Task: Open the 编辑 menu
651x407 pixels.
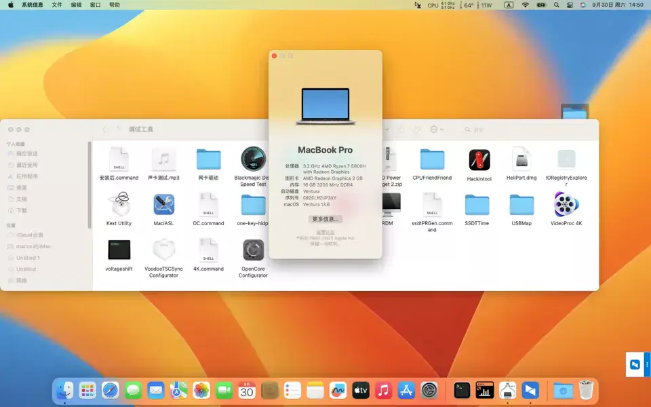Action: click(x=76, y=5)
